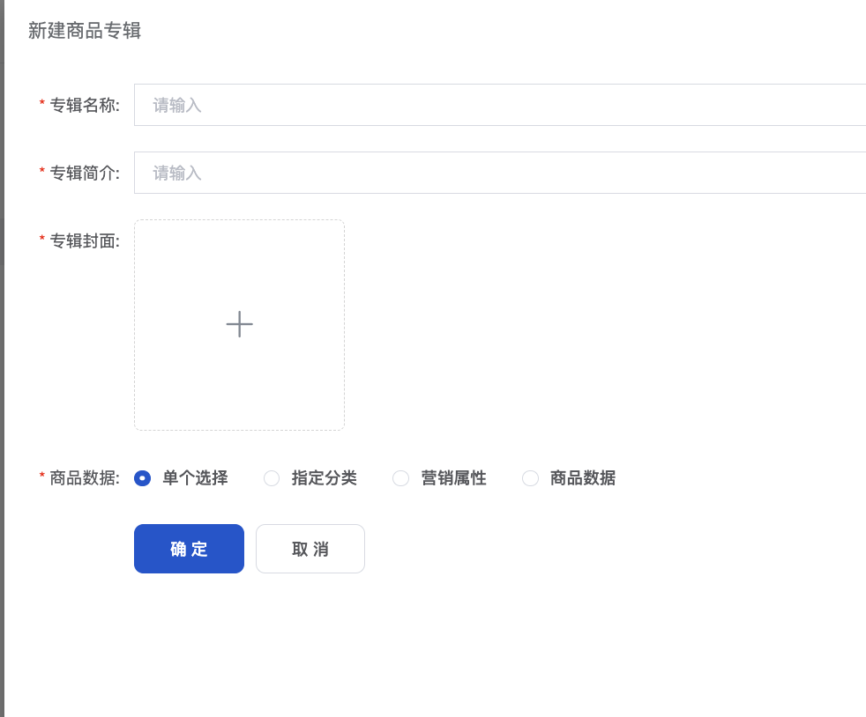Select the 单个选择 radio button
866x717 pixels.
coord(142,478)
